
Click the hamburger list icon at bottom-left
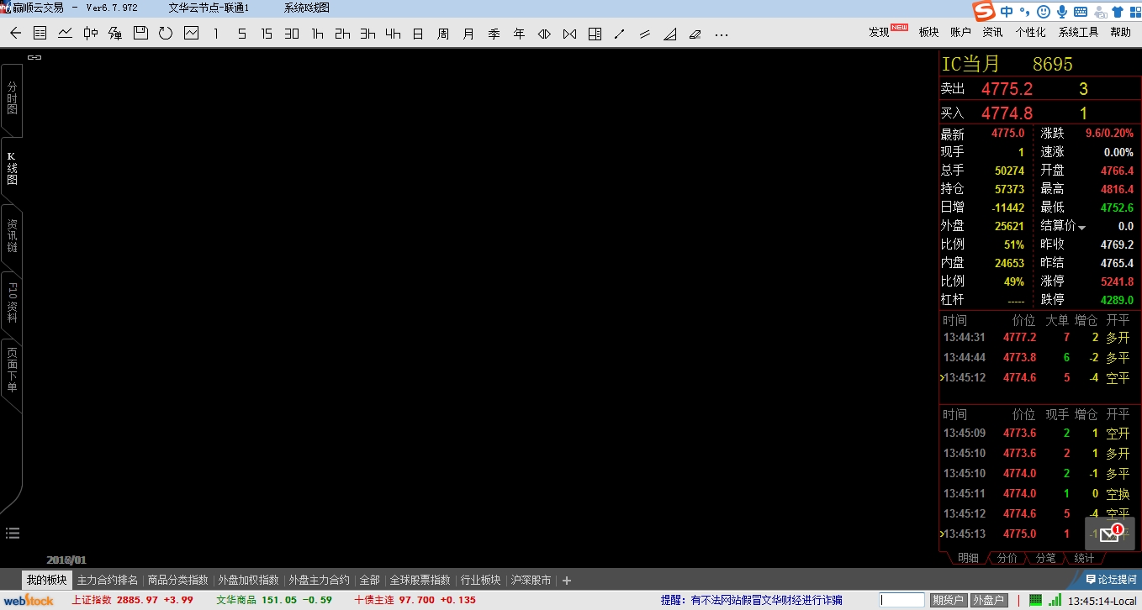pos(13,533)
